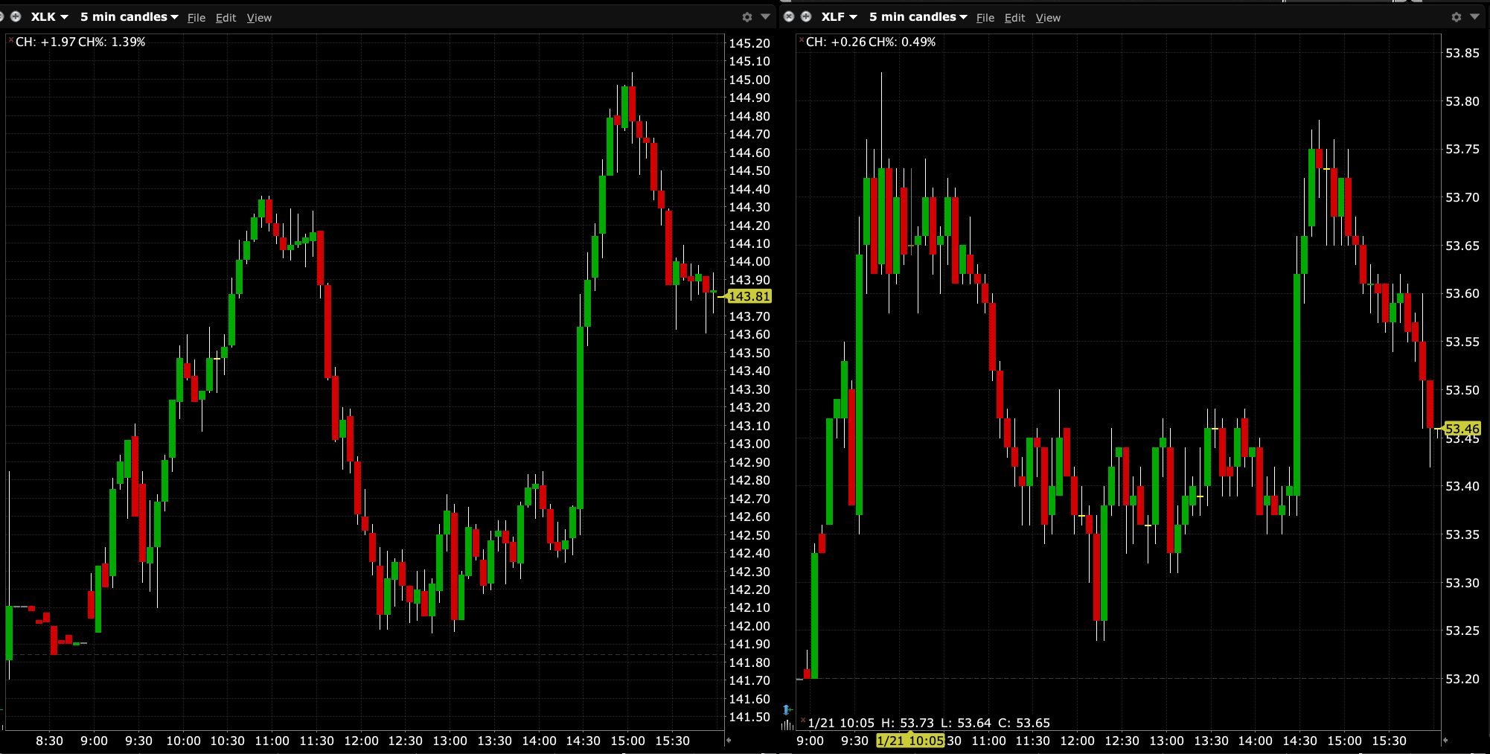This screenshot has width=1490, height=754.
Task: Open the XLF chart settings gear
Action: click(1457, 17)
